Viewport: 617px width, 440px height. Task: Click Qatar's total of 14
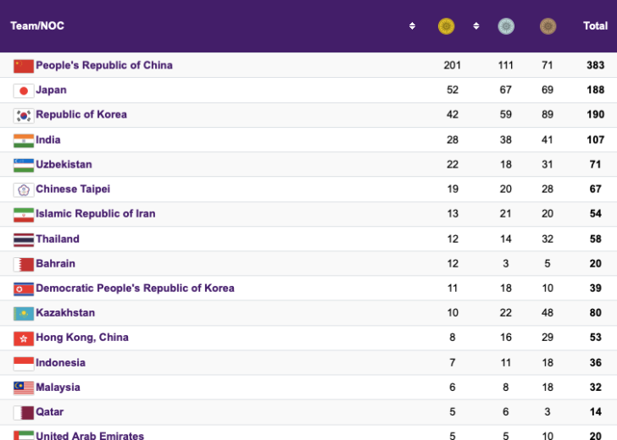click(x=595, y=412)
